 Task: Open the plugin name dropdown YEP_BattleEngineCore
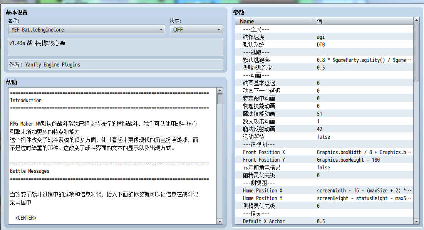click(87, 30)
